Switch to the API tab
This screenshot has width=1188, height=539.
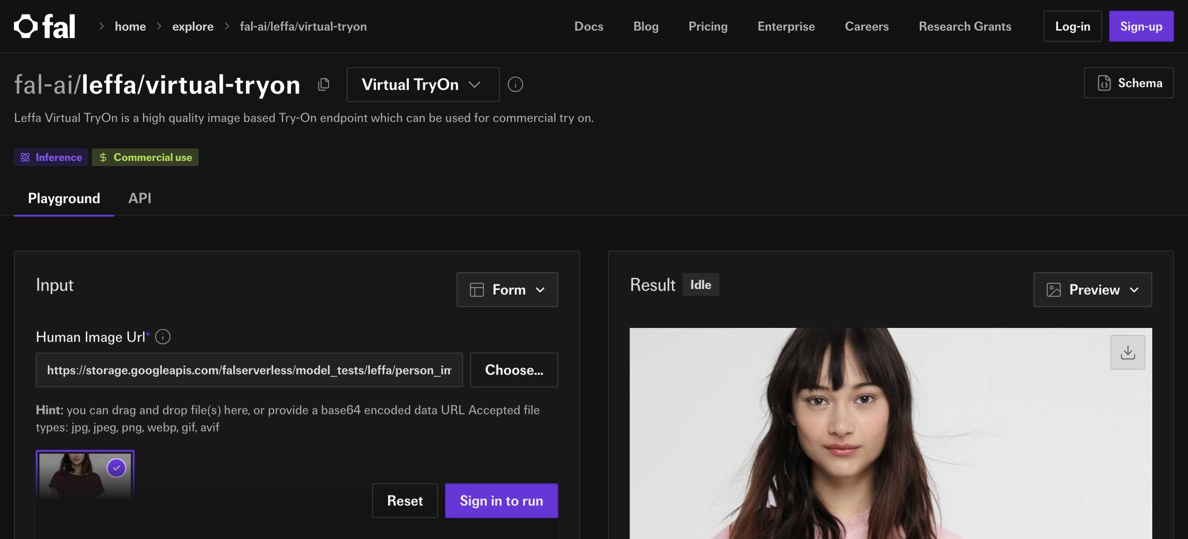(140, 199)
